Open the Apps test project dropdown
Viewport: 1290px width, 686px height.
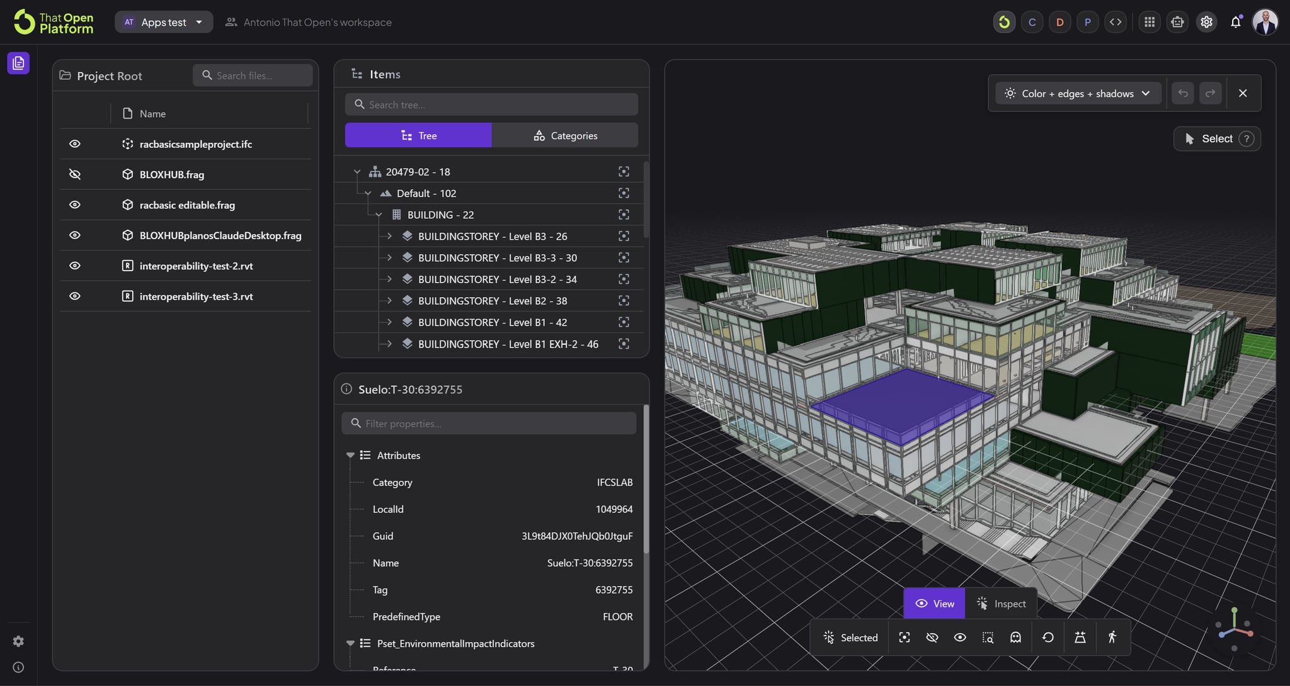[164, 22]
